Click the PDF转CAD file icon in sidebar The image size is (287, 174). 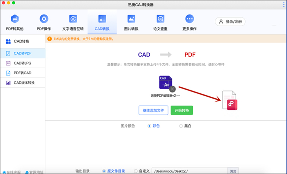tap(8, 73)
